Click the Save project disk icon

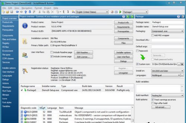tap(12, 12)
